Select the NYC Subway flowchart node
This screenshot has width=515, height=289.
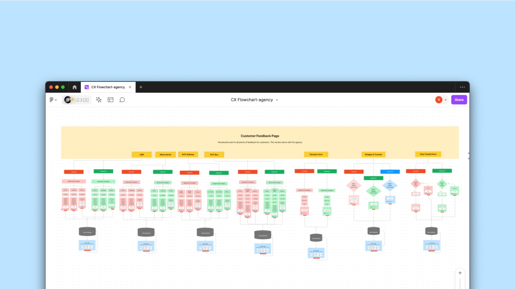(188, 154)
